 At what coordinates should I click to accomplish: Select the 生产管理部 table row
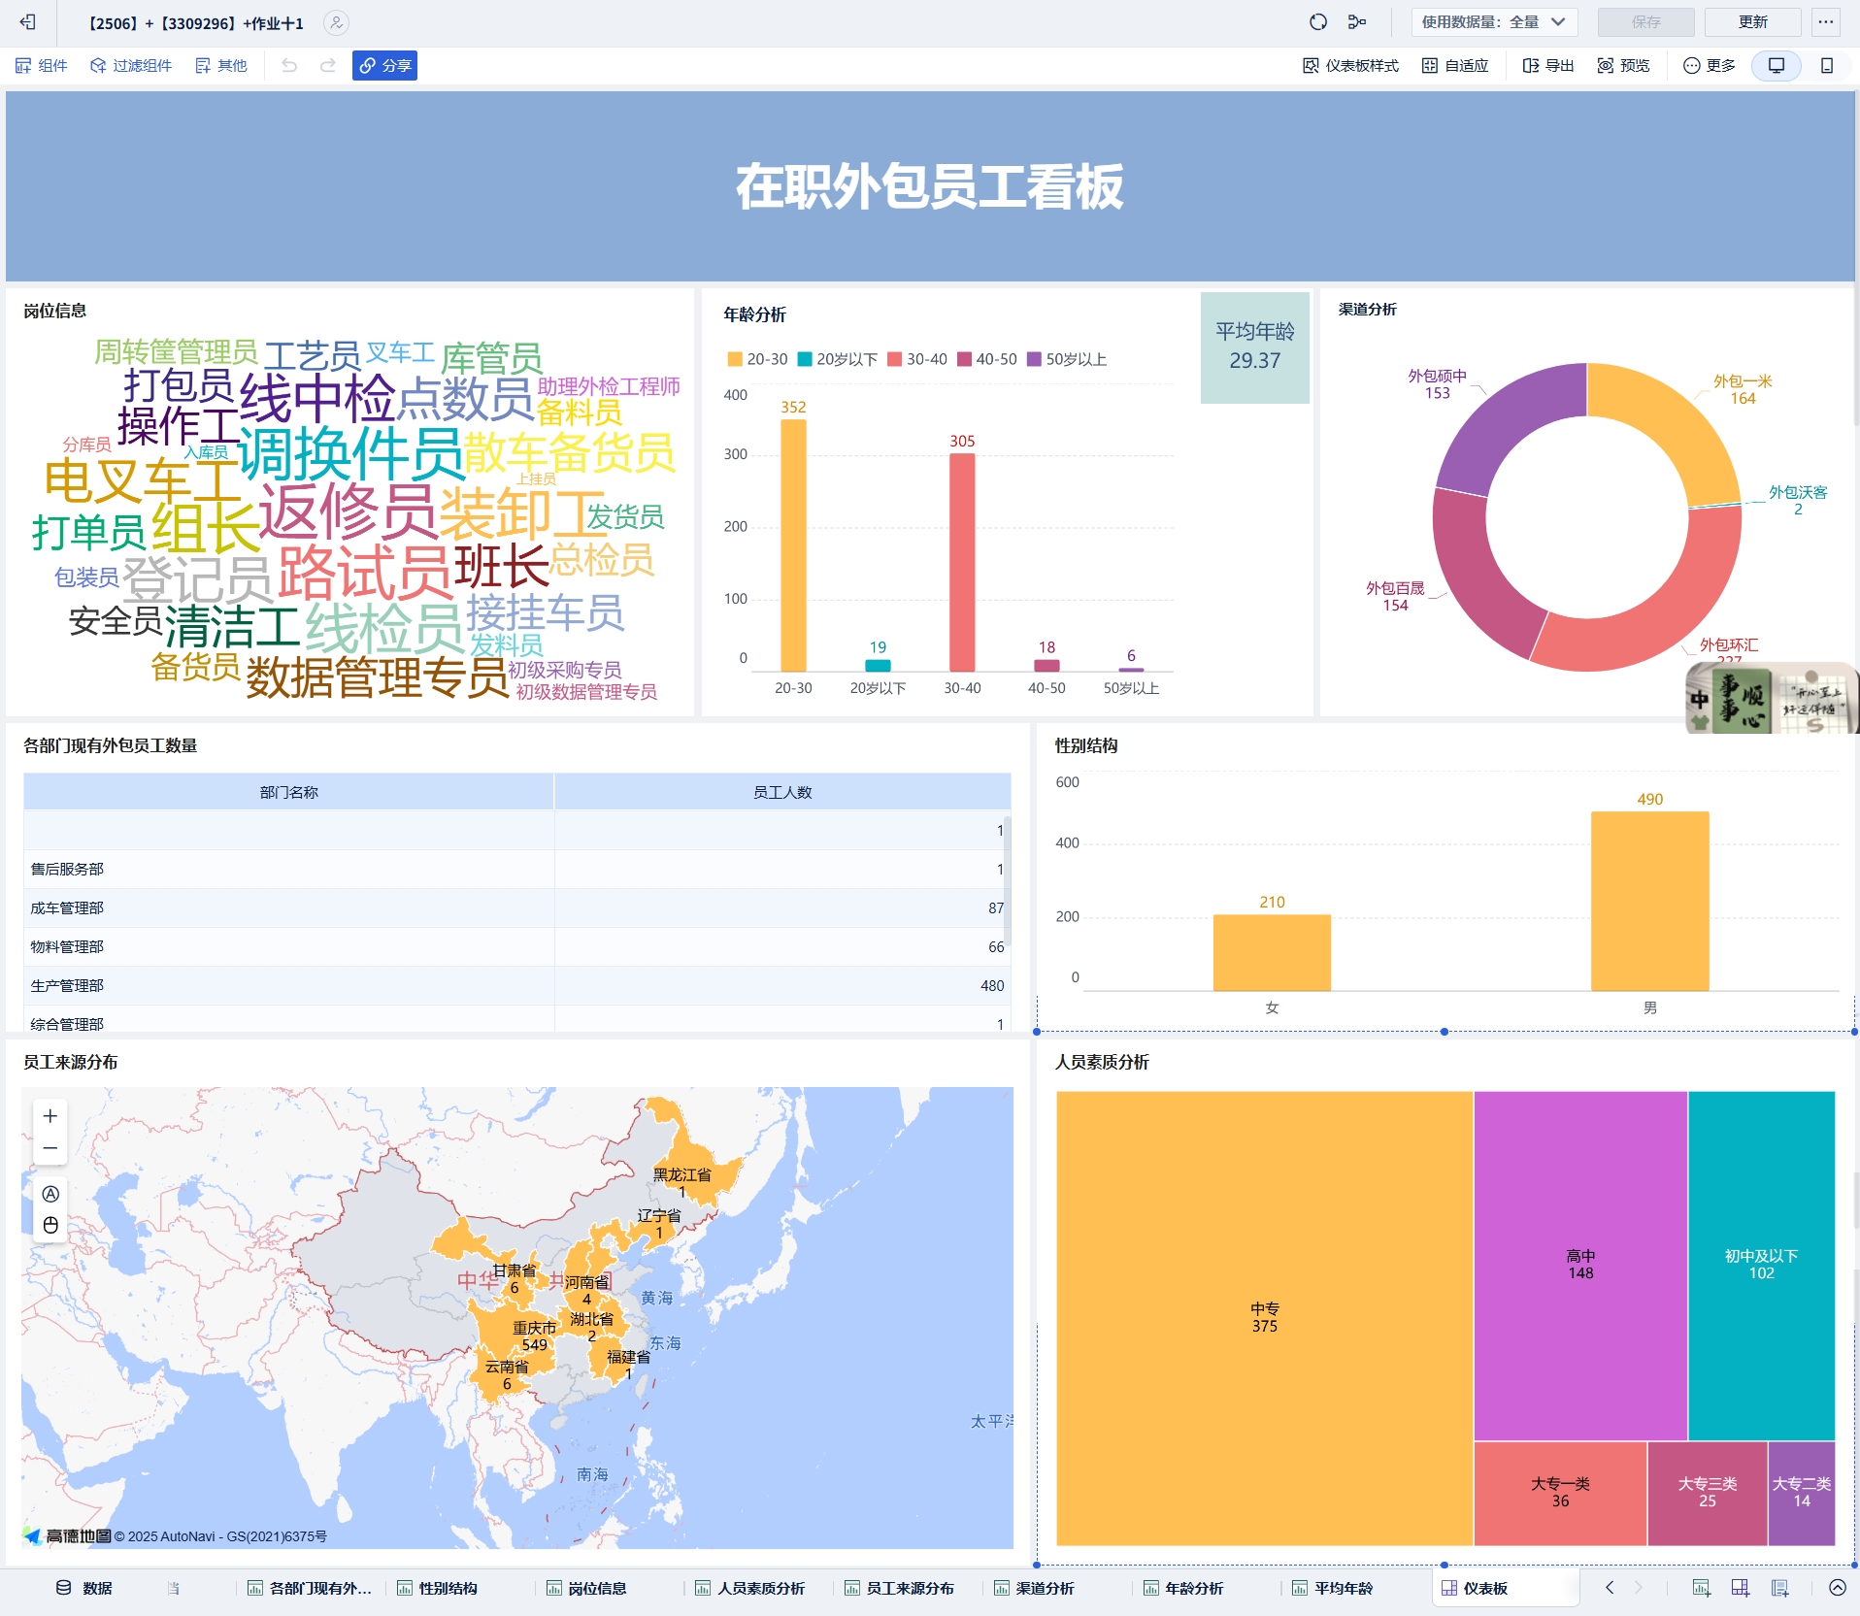[x=516, y=985]
